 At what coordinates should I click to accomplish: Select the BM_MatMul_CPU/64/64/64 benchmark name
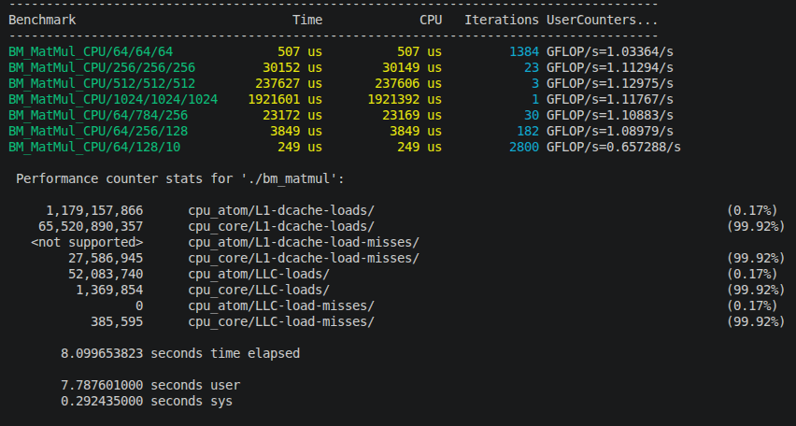point(91,51)
